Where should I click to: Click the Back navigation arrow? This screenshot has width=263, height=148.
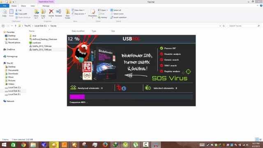pyautogui.click(x=3, y=26)
